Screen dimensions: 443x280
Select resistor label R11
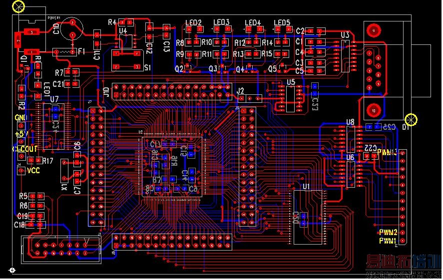207,54
